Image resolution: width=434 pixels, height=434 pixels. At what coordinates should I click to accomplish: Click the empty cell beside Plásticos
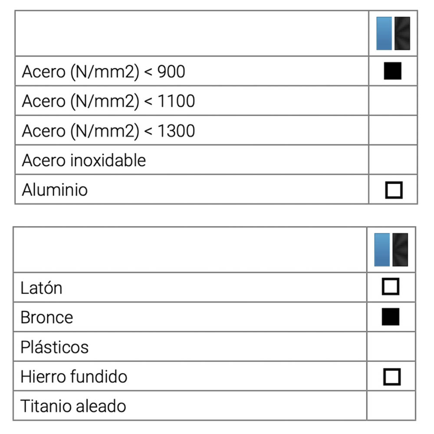coord(391,346)
